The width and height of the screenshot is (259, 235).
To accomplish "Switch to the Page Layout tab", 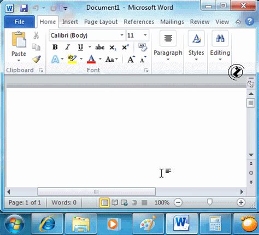I will (101, 22).
